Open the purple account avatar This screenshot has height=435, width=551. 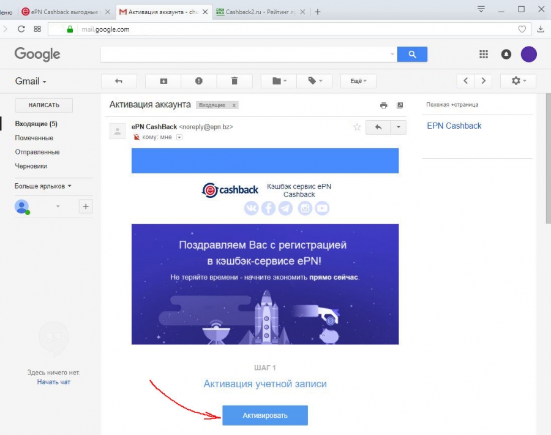click(528, 54)
